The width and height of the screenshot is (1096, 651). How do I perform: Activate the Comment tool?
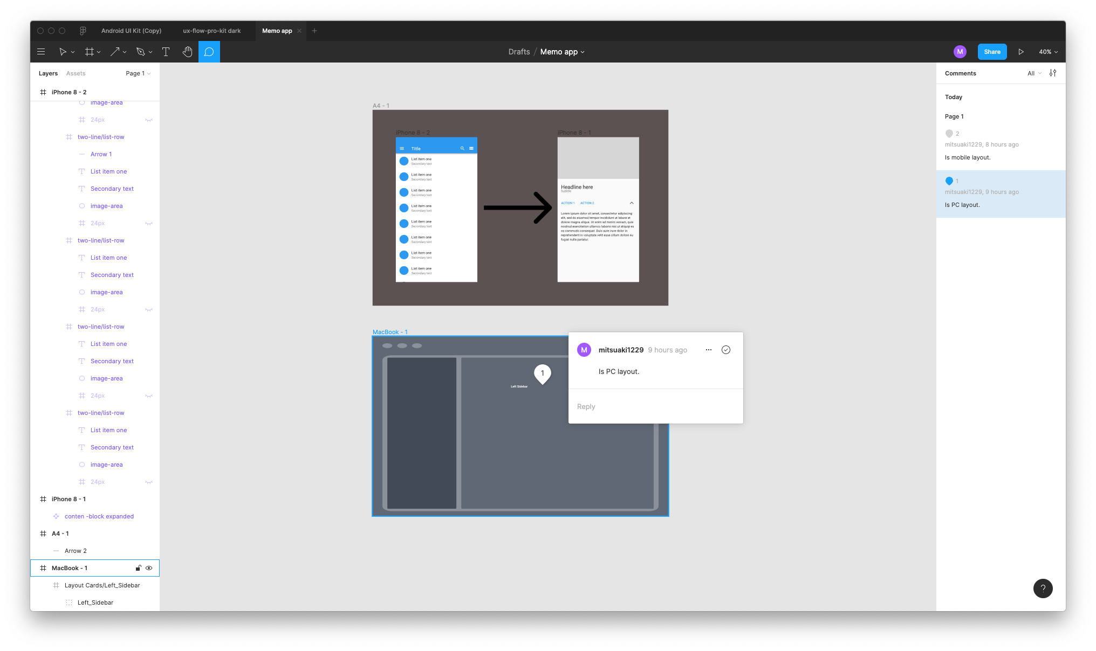click(209, 52)
